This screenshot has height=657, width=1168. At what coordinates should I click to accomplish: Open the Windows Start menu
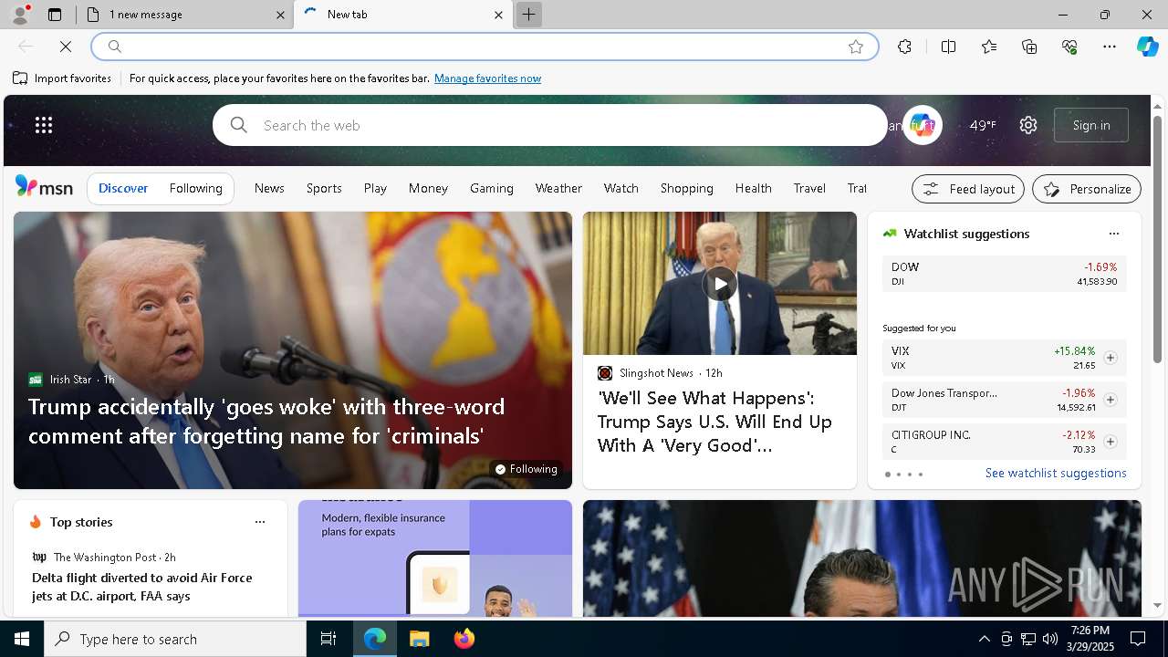click(22, 639)
